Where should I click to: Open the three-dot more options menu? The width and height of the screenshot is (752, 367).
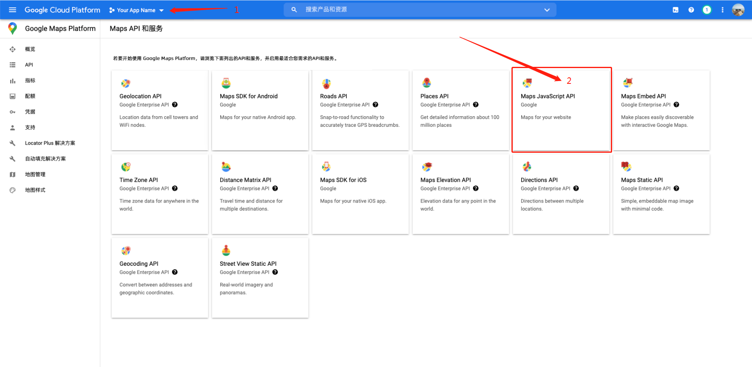pos(722,10)
